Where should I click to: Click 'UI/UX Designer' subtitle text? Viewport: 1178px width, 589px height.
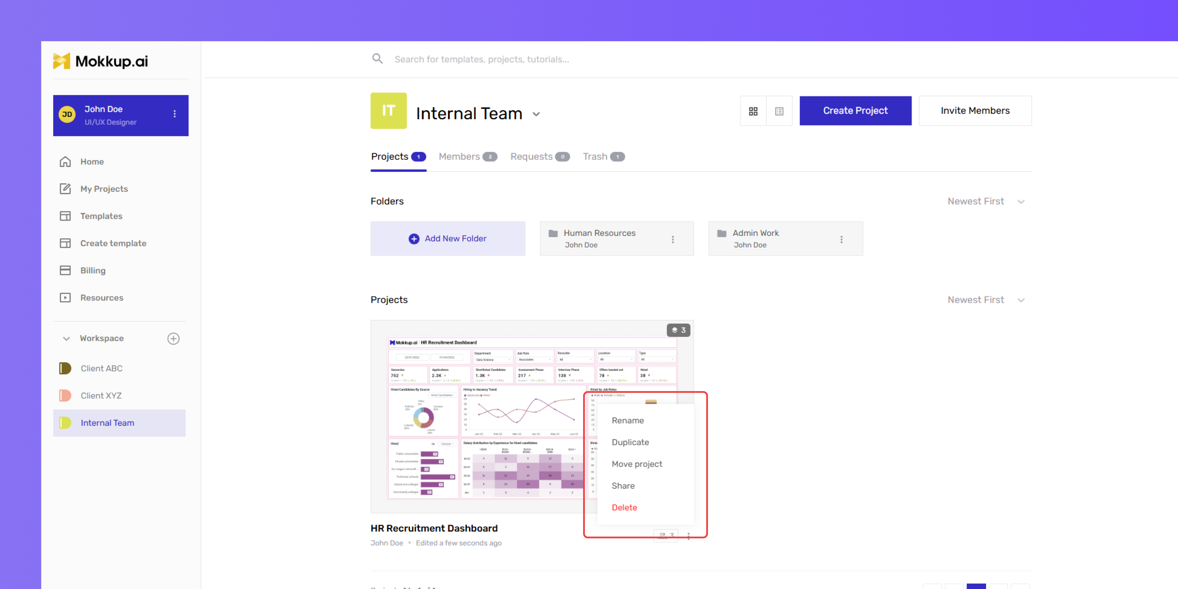click(x=110, y=122)
